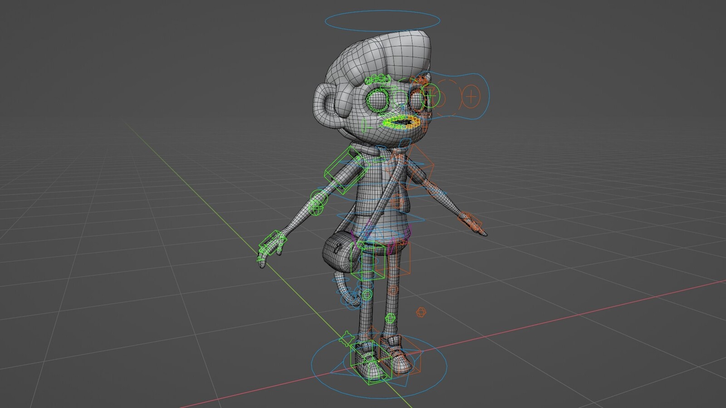
Task: Click the round shoulder bag mesh
Action: 339,251
